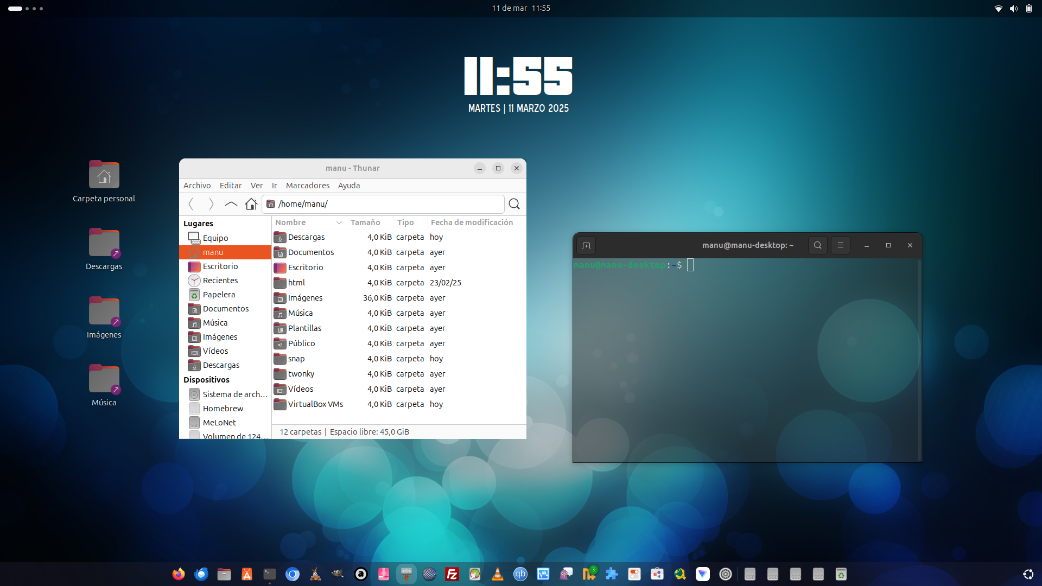Launch Chromium from the dock

coord(293,574)
